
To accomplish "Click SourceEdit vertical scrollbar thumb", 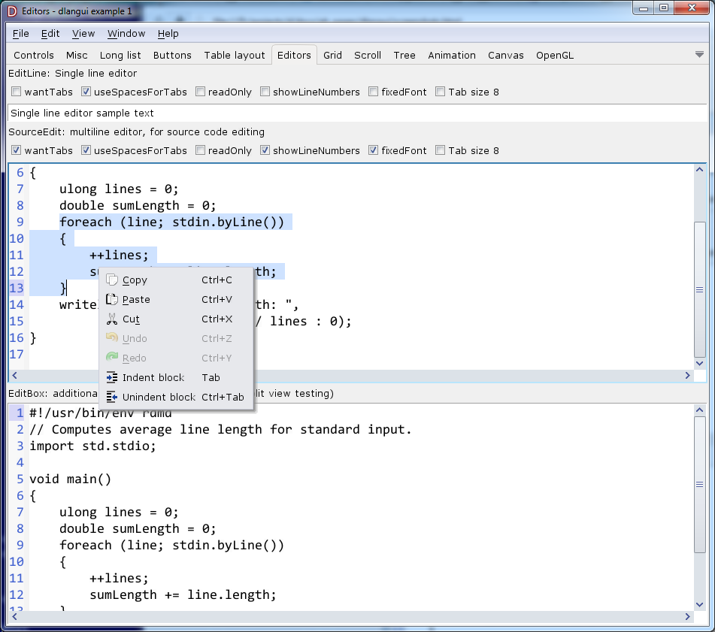I will 699,289.
